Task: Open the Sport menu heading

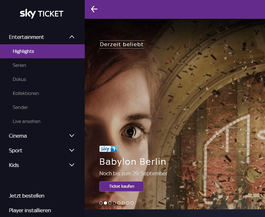Action: tap(16, 150)
